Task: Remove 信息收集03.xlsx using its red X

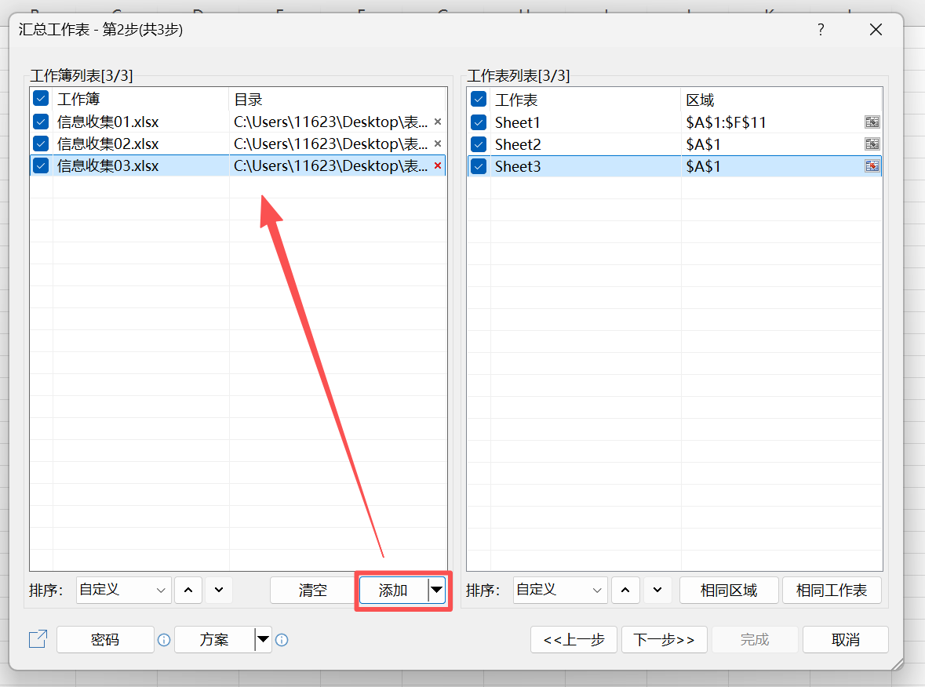Action: [439, 165]
